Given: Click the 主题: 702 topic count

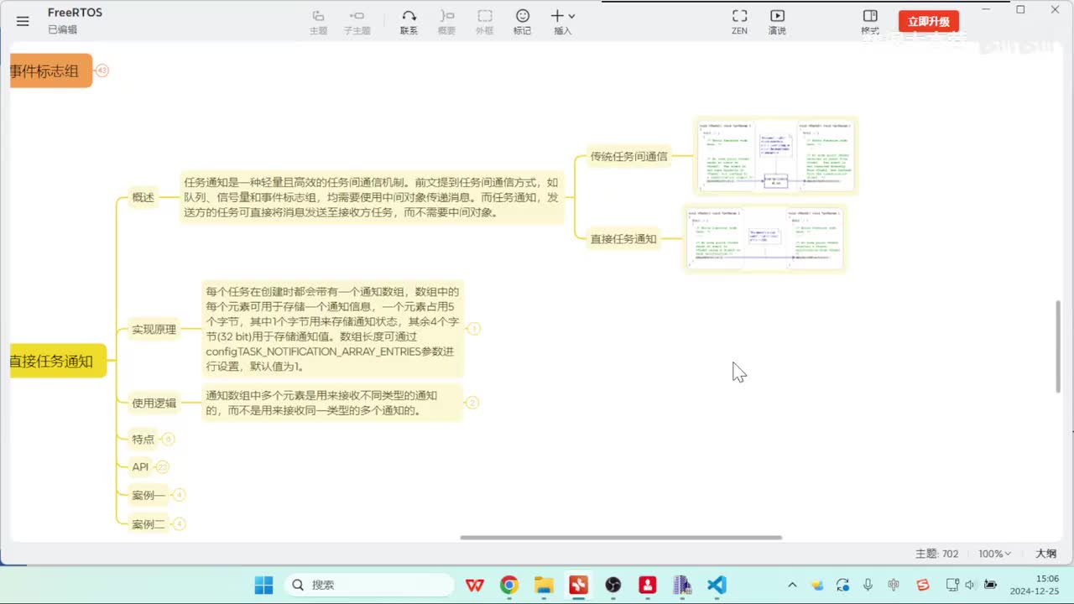Looking at the screenshot, I should 936,554.
